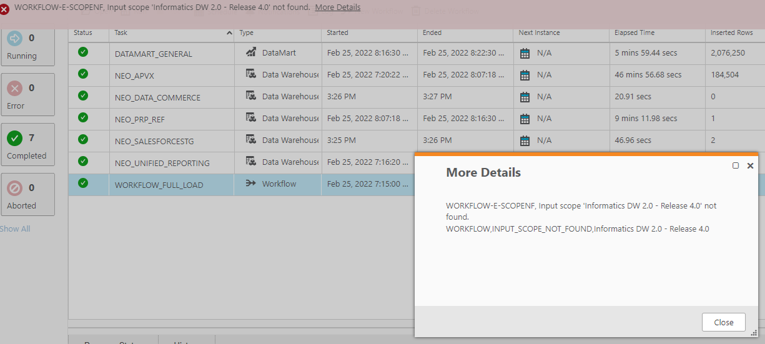Image resolution: width=765 pixels, height=344 pixels.
Task: Click the INPUT_SCOPE_NOT_FOUND message line in dialog
Action: coord(578,229)
